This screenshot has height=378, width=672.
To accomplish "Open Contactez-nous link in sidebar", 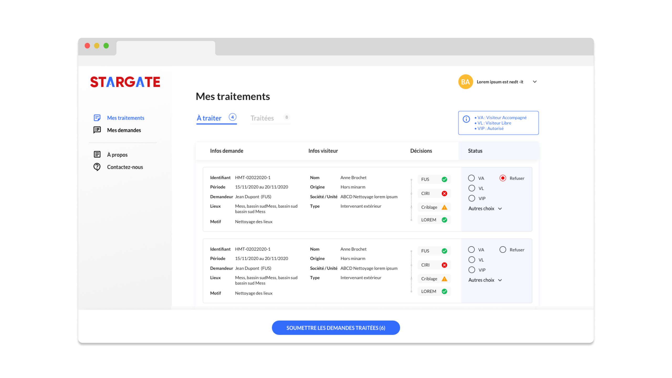I will (125, 167).
